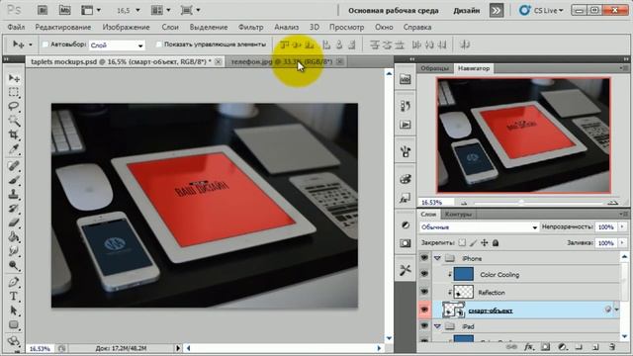Switch to the Образцы panel tab
This screenshot has height=356, width=633.
435,68
